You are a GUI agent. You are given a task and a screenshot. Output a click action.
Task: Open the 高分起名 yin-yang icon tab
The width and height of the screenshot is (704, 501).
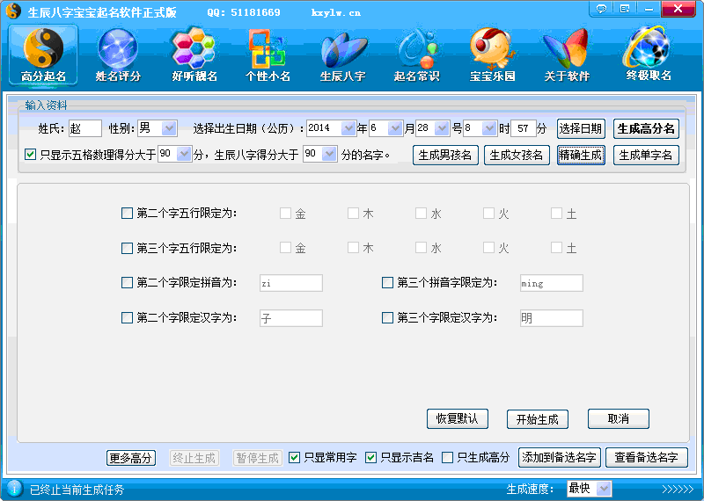coord(43,55)
